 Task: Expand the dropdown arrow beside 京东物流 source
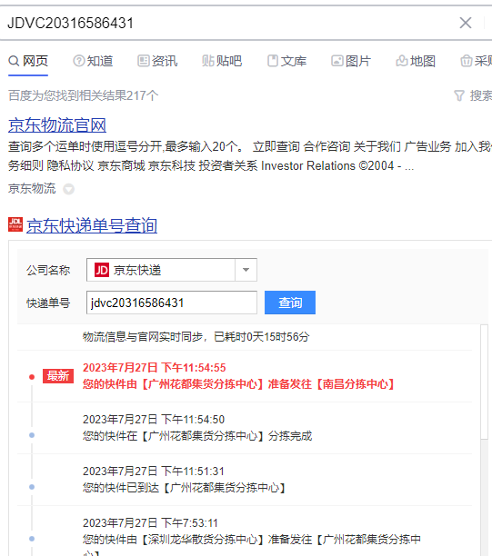(x=68, y=189)
